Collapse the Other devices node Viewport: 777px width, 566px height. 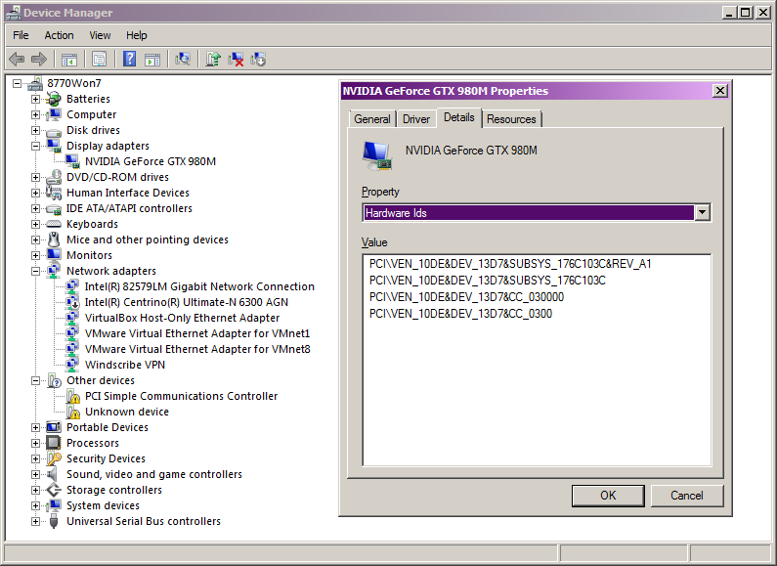point(36,380)
